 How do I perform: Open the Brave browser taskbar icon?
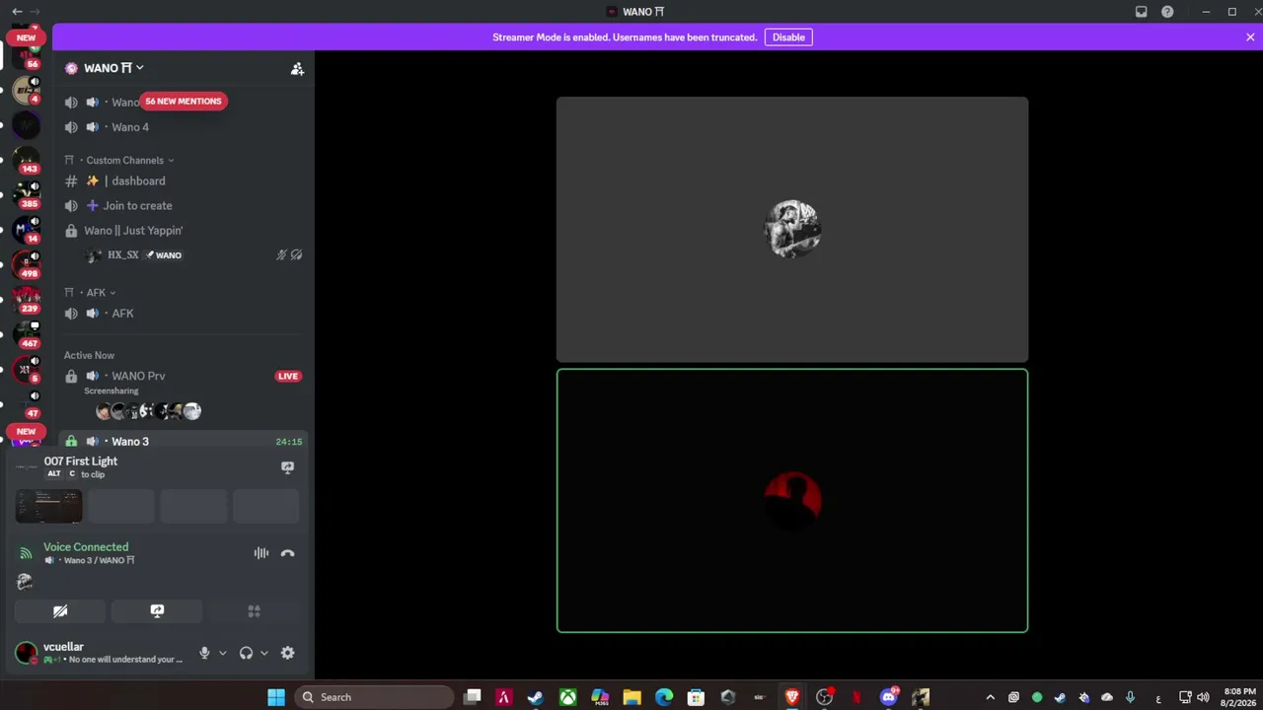791,697
